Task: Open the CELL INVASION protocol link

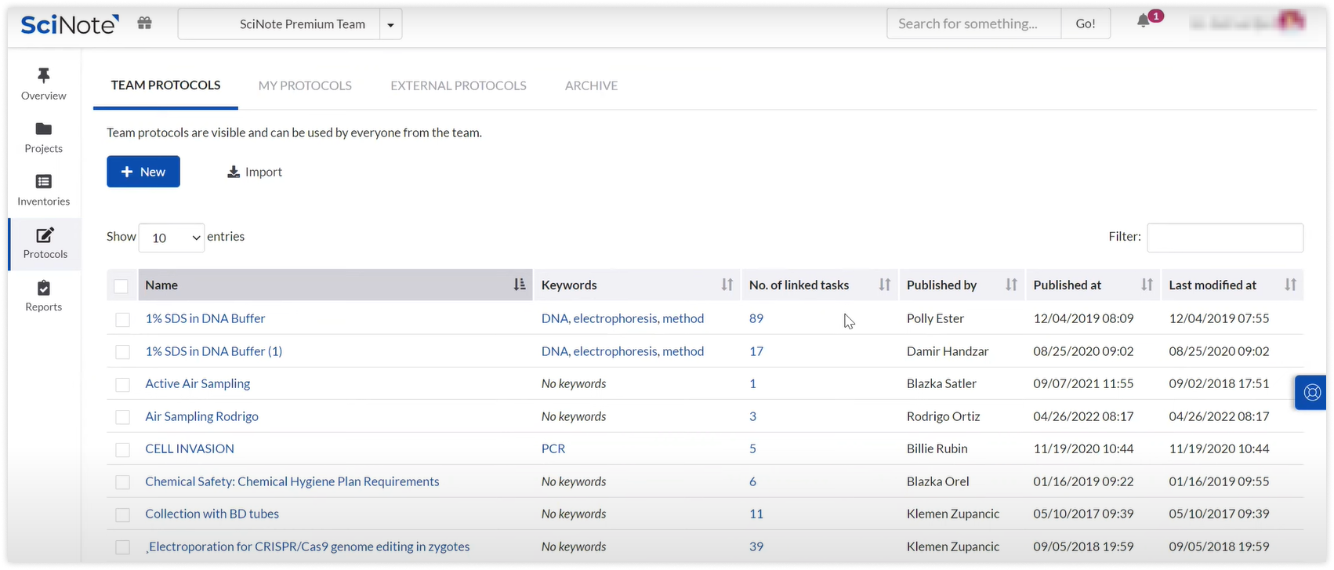Action: [x=190, y=448]
